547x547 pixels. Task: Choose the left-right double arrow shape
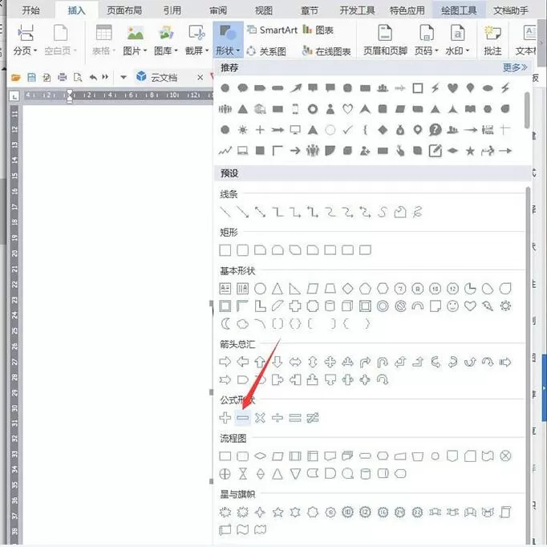[x=295, y=362]
